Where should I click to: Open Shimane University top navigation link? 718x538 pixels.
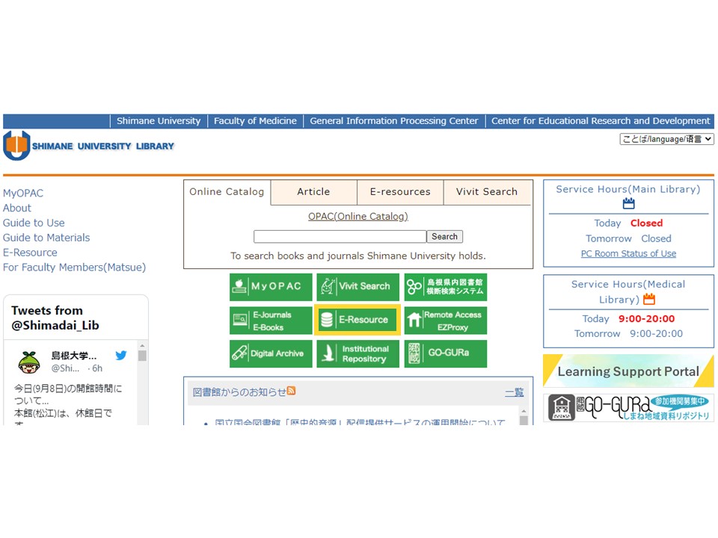[159, 121]
